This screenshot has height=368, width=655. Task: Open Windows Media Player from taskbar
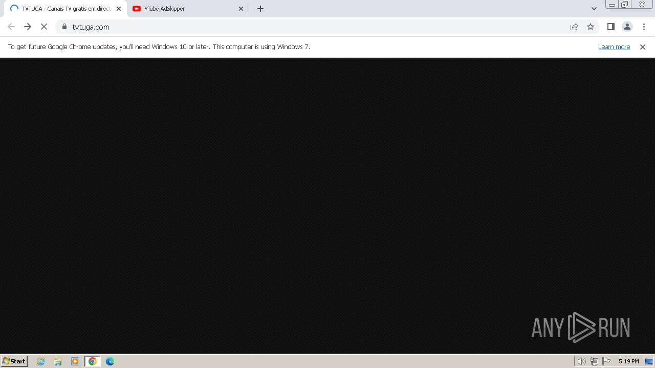75,361
